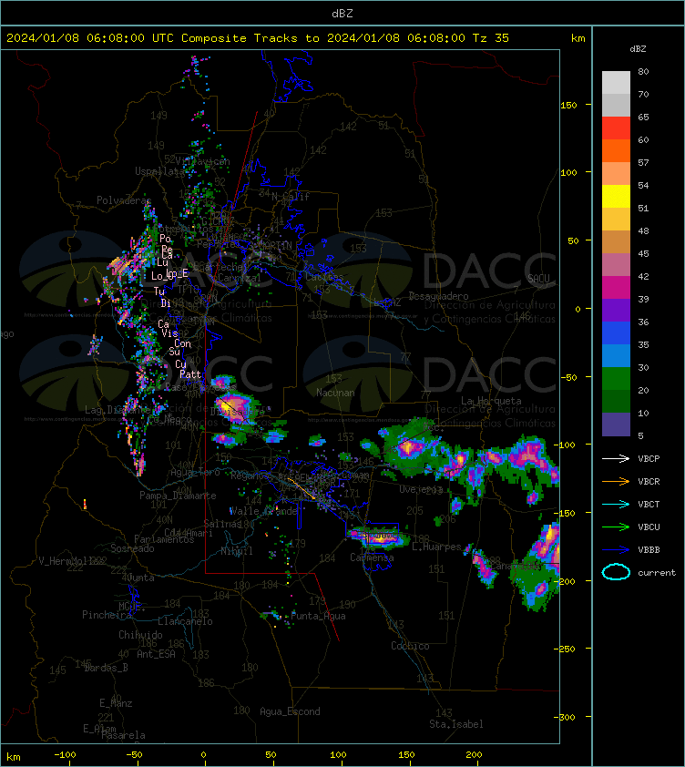Viewport: 685px width, 767px height.
Task: Select the magenta legend swatch near 42
Action: 616,287
